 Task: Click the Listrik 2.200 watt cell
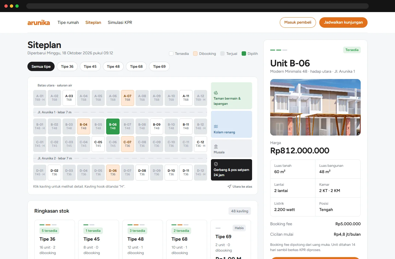293,207
